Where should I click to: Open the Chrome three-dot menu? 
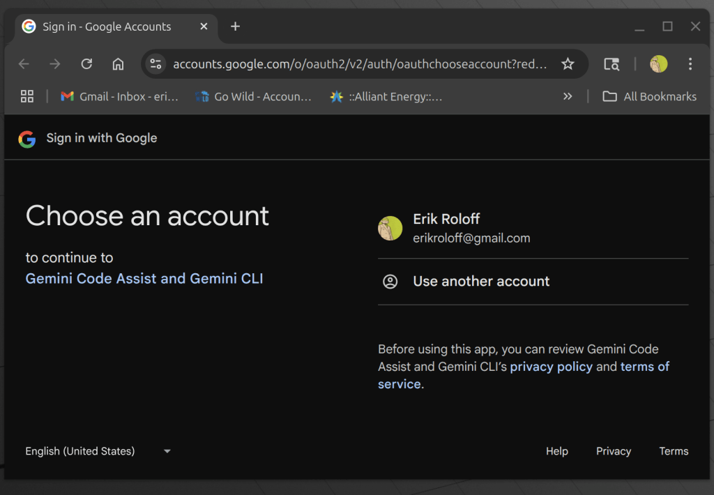pos(690,64)
